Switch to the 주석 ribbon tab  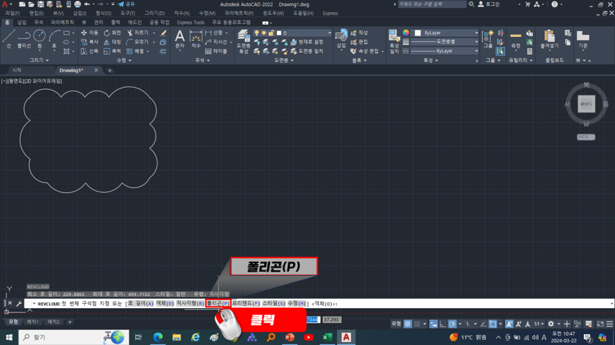click(38, 22)
